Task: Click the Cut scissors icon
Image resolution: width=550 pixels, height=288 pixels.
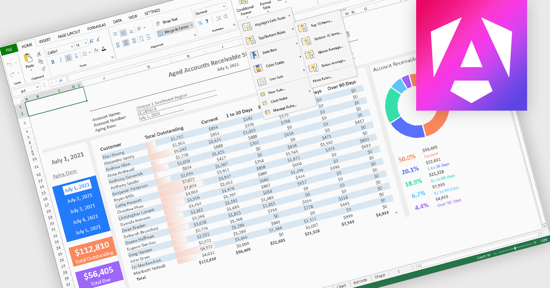Action: click(x=39, y=54)
